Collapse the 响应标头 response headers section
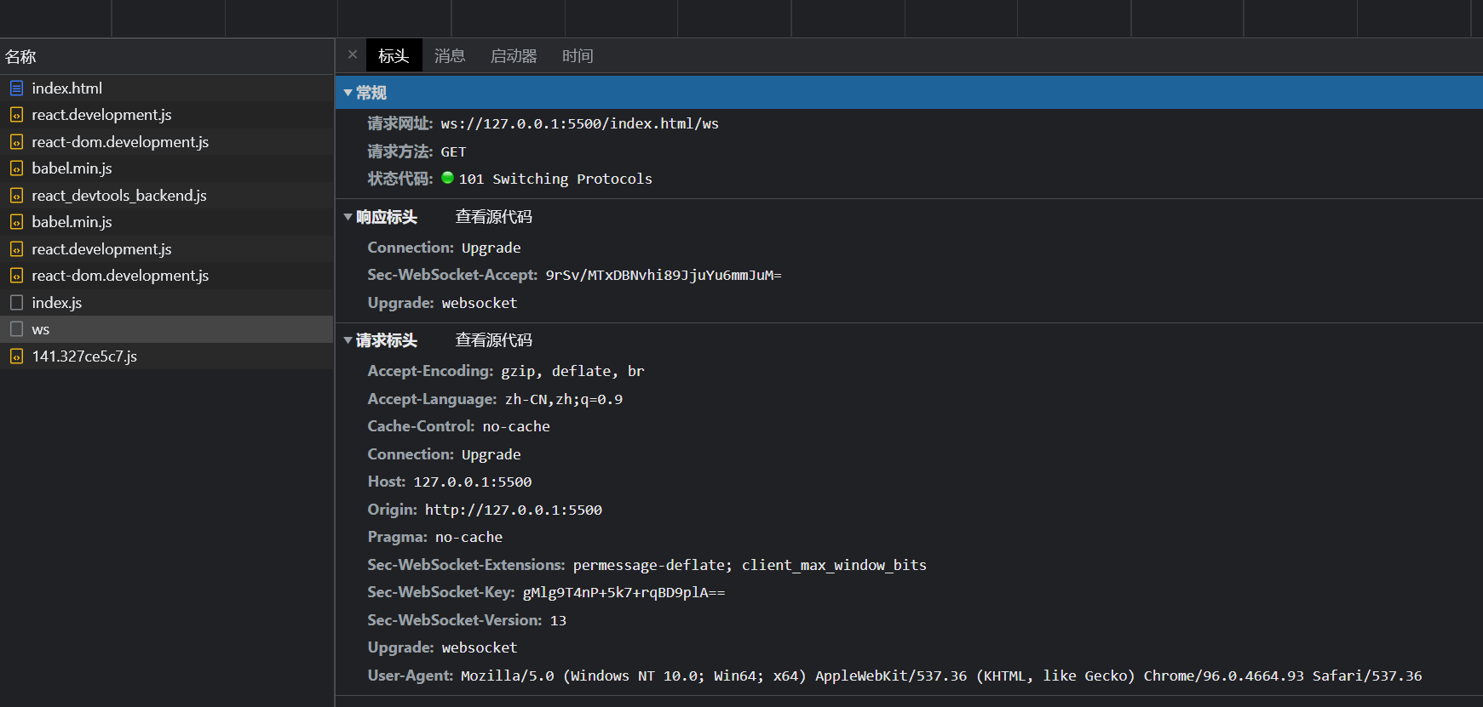The height and width of the screenshot is (707, 1483). coord(348,217)
